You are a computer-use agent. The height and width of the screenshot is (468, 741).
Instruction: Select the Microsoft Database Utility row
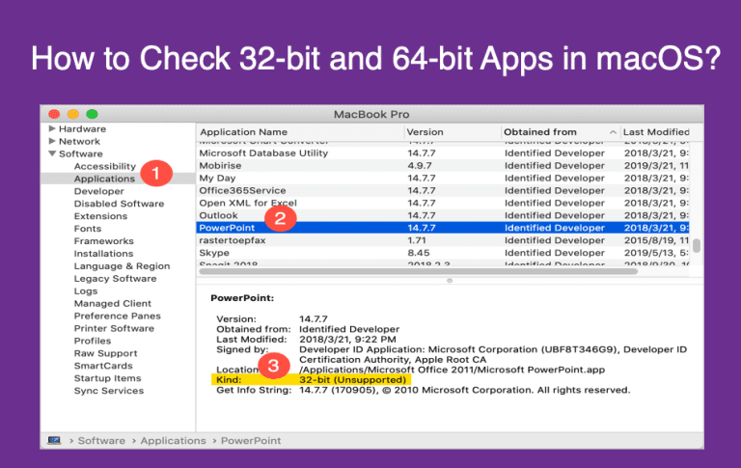(x=442, y=153)
